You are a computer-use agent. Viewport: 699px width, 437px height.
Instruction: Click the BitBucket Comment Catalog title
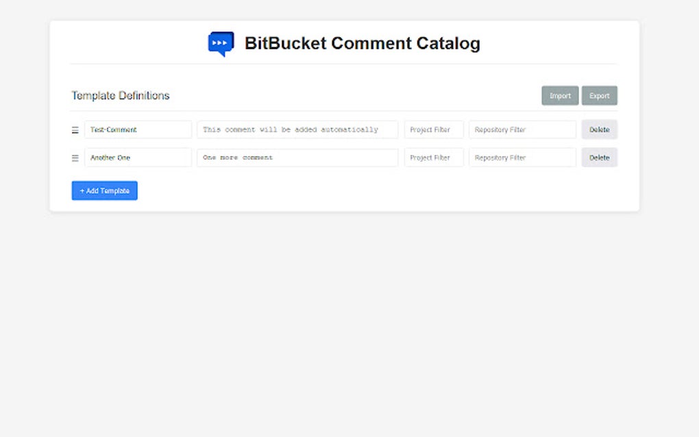(x=362, y=43)
